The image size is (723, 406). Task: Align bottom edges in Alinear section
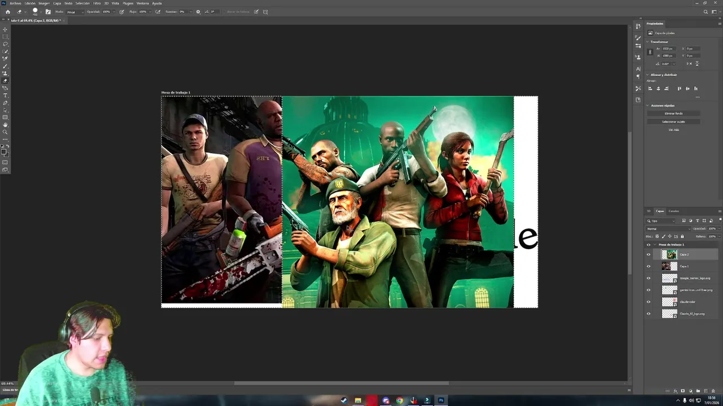click(x=696, y=89)
